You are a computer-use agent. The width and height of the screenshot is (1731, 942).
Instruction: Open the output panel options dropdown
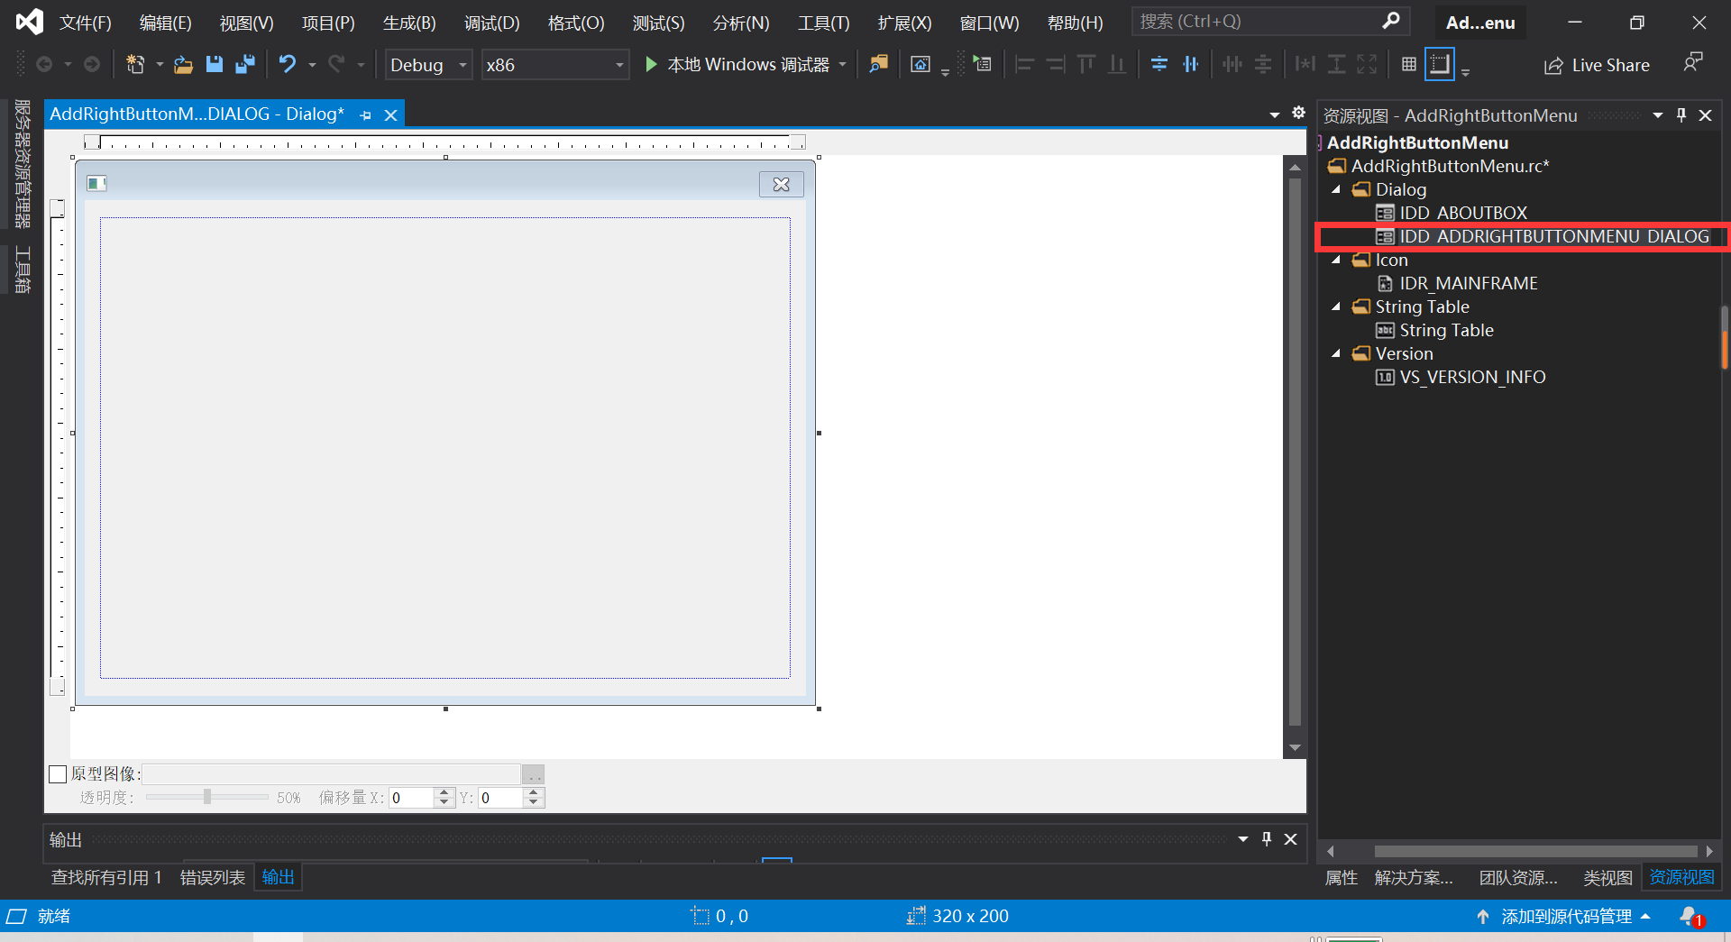[1243, 839]
